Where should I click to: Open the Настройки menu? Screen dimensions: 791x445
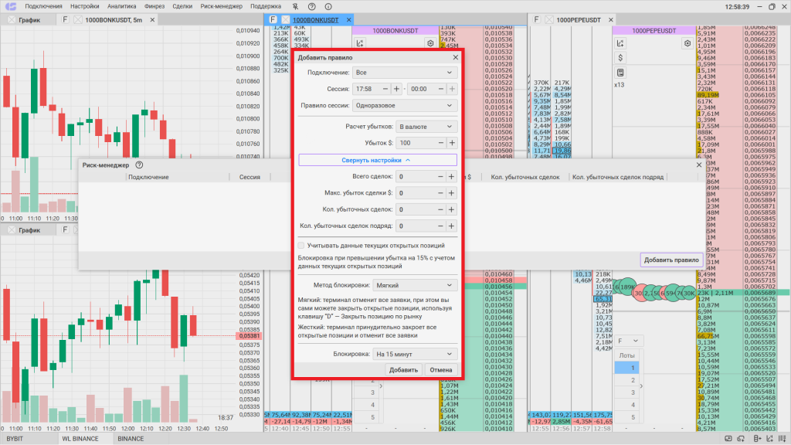tap(85, 6)
